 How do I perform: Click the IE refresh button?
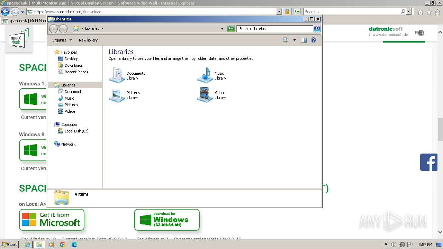[297, 12]
